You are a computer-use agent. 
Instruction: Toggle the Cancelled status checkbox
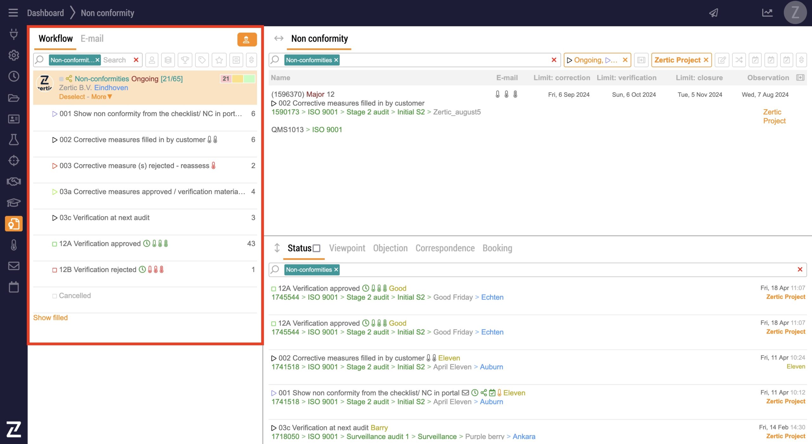[x=55, y=296]
